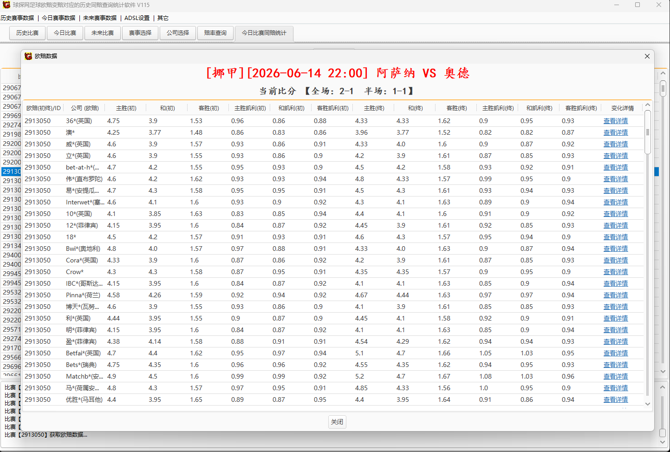Click the app logo icon in title bar
This screenshot has width=670, height=452.
7,5
